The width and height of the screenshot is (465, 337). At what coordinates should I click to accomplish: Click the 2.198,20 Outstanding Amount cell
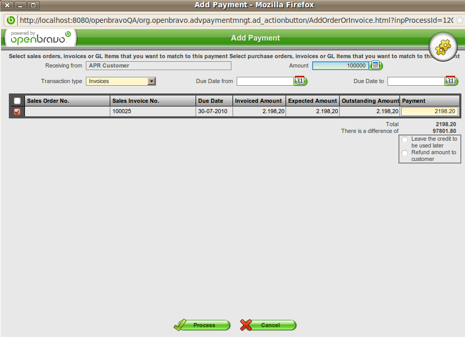pyautogui.click(x=369, y=111)
